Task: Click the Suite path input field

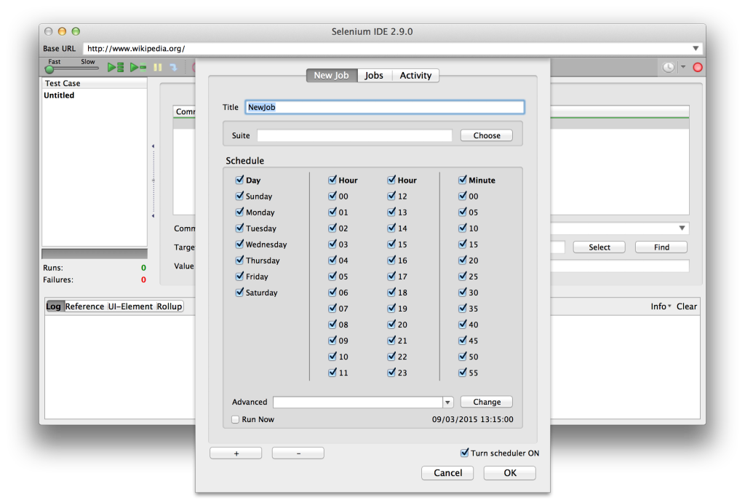Action: (x=354, y=135)
